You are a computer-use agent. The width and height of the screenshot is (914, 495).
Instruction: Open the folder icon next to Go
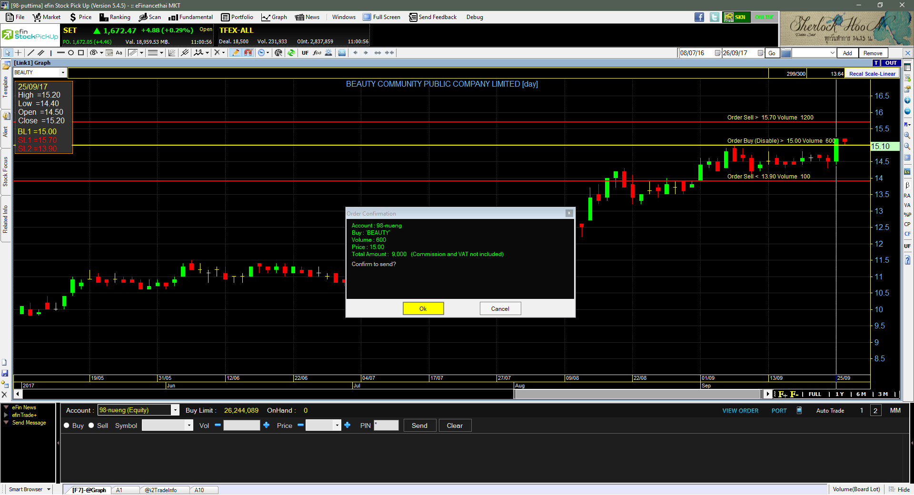coord(786,53)
